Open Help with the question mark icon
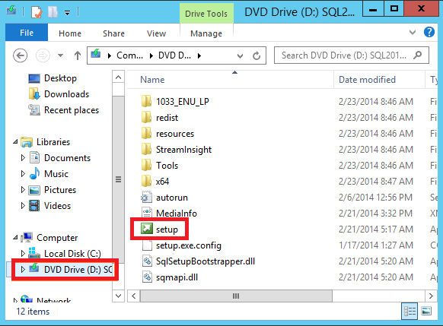 pos(429,32)
